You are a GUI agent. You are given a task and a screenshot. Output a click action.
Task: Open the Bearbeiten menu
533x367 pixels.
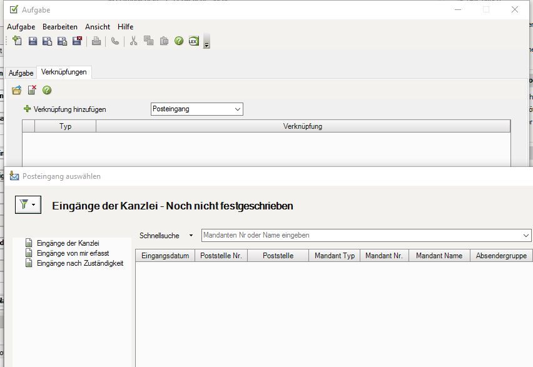60,27
